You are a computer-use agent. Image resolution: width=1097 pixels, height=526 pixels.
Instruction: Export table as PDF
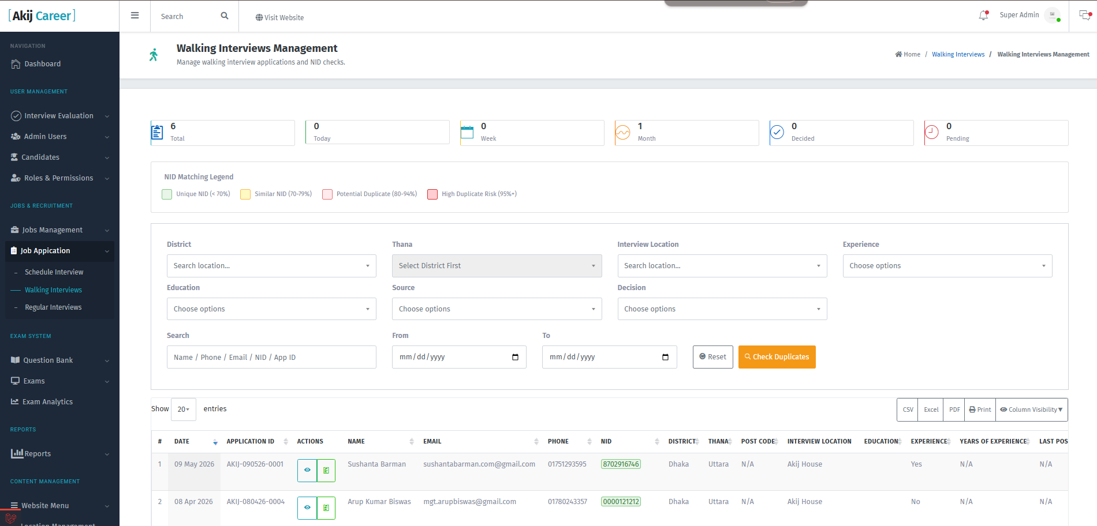pos(954,409)
